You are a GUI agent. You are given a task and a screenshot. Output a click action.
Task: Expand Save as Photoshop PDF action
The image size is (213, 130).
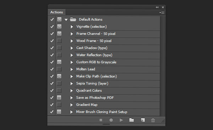tap(72, 98)
